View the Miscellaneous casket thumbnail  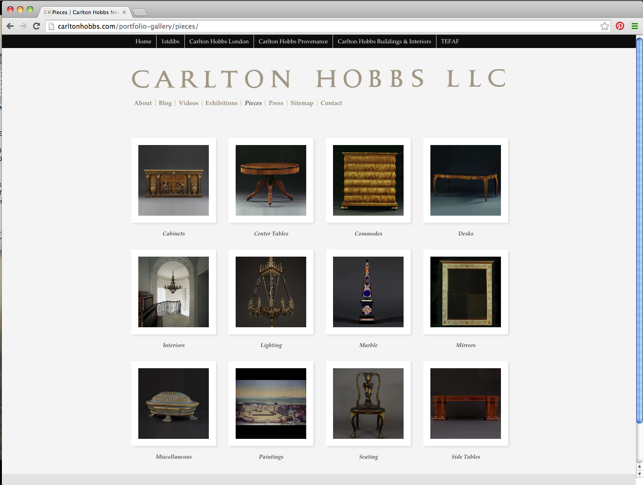(x=174, y=404)
